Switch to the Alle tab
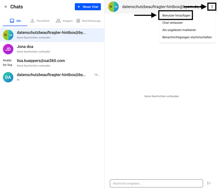 (x=15, y=21)
